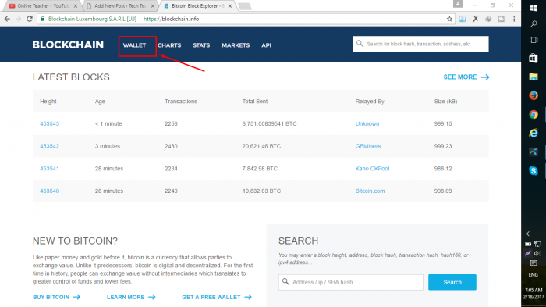Show hidden tray icons chevron
This screenshot has width=546, height=307.
point(528,234)
